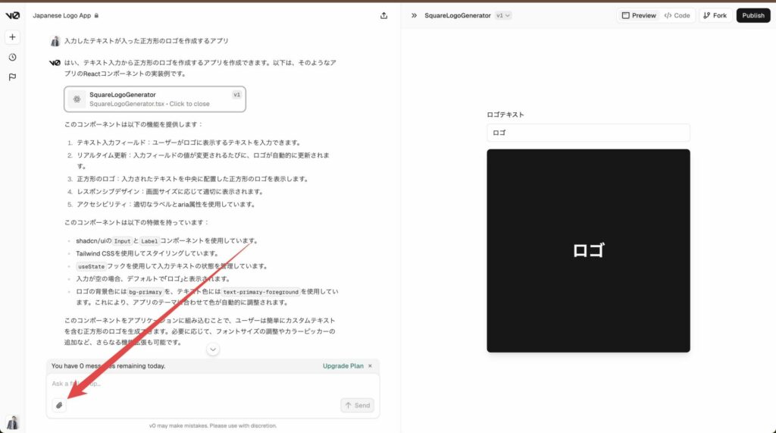This screenshot has width=776, height=433.
Task: Click the bg-primary code snippet
Action: (x=145, y=292)
